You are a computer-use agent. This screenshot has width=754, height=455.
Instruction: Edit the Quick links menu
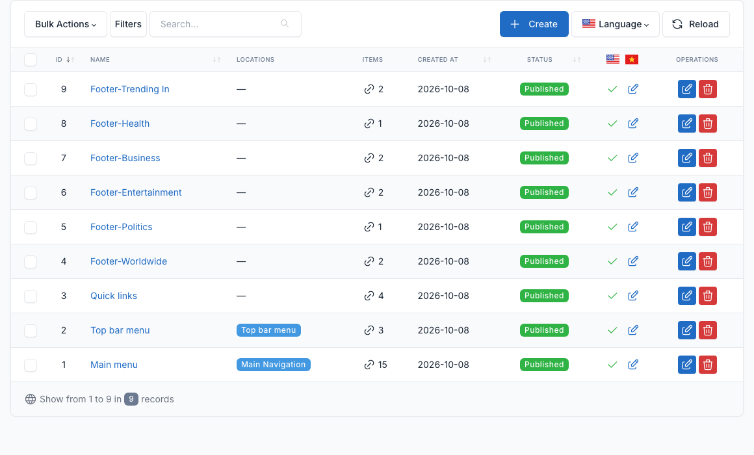pyautogui.click(x=686, y=296)
